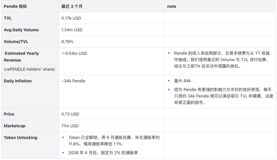Click the "0.17b USD" TVL value
The height and width of the screenshot is (160, 277).
[71, 18]
